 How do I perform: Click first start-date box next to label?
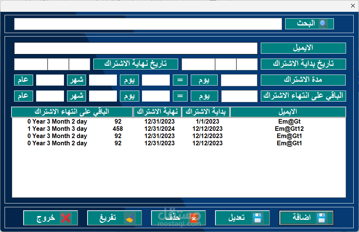(247, 64)
